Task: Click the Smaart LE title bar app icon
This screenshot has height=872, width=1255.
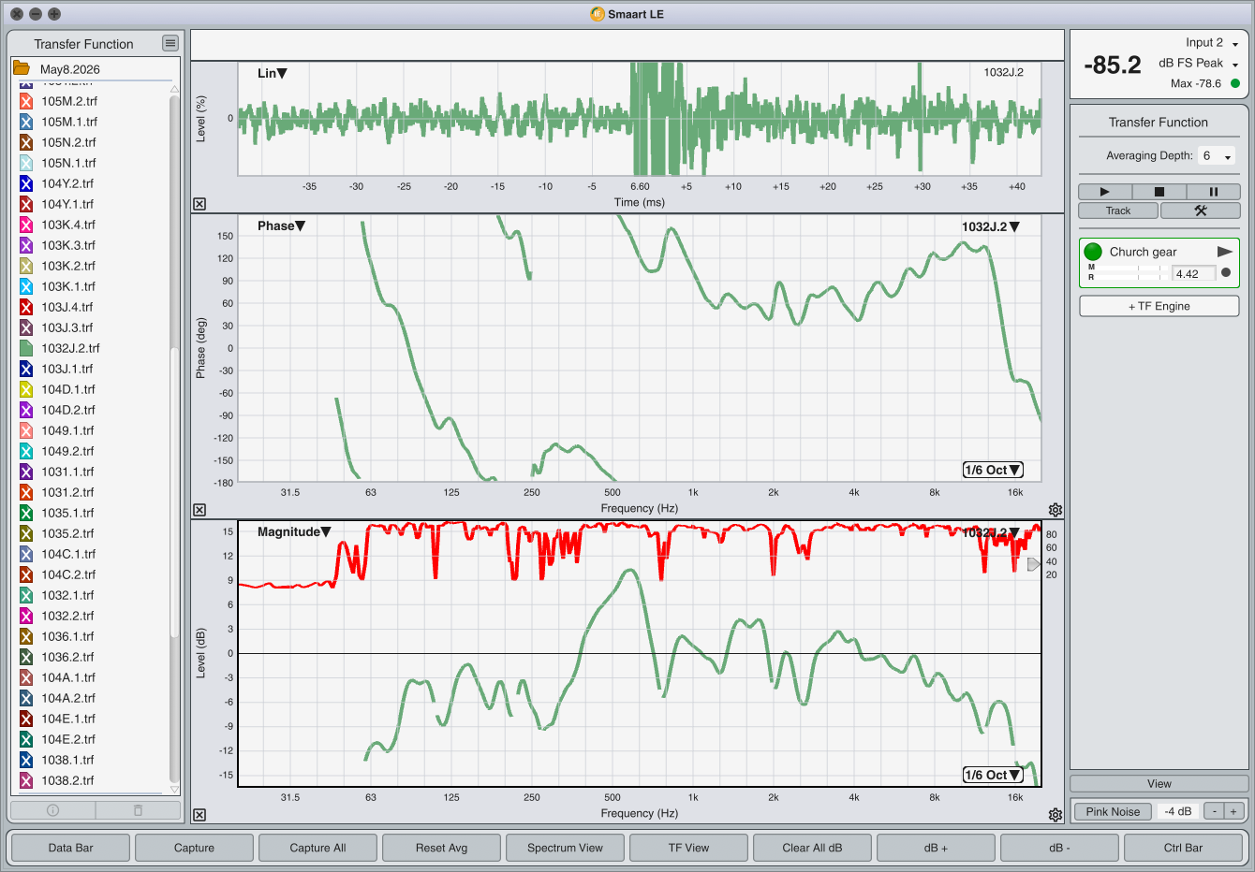Action: pos(598,14)
